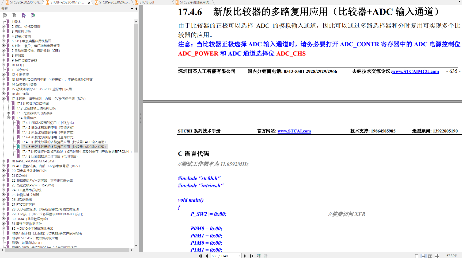
Task: Click the purple bookmark icon with blue arrow
Action: (24, 15)
